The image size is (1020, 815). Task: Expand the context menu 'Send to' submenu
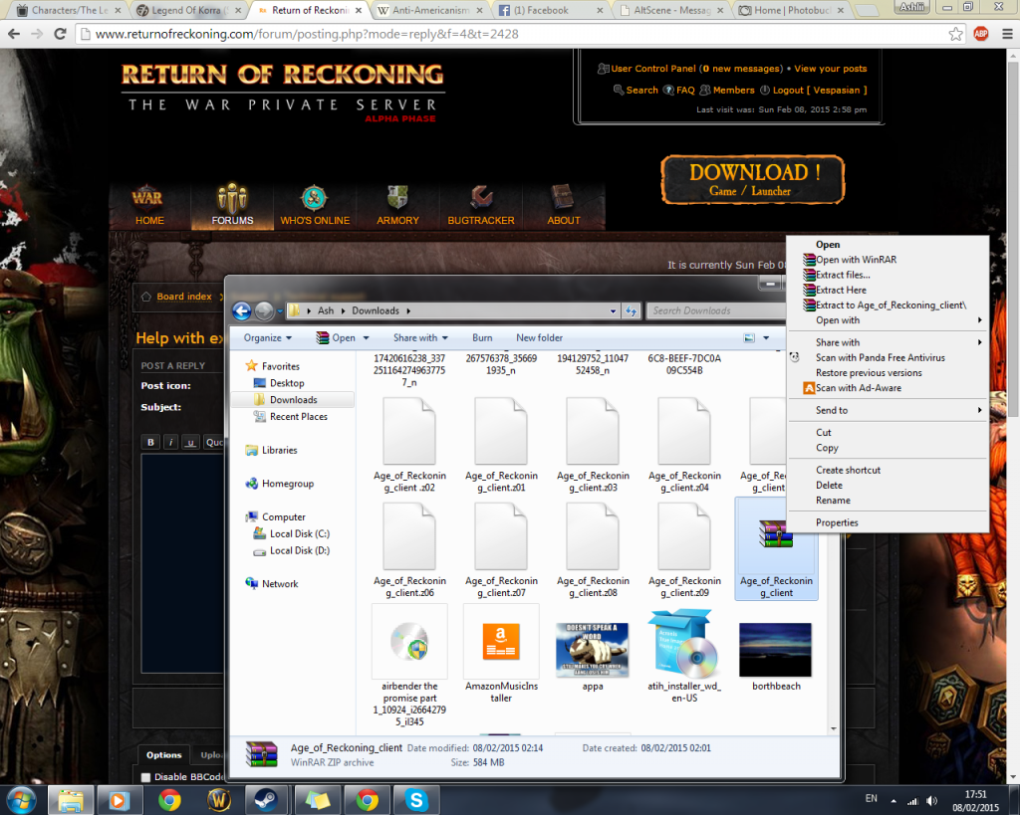coord(889,410)
